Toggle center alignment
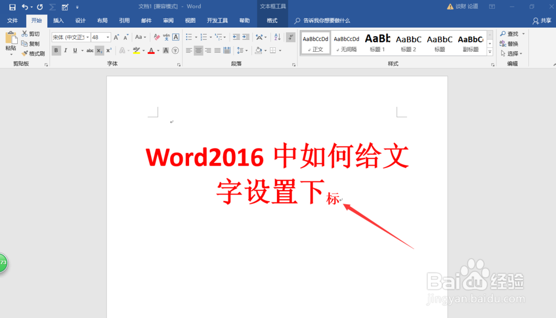556x318 pixels. point(198,51)
